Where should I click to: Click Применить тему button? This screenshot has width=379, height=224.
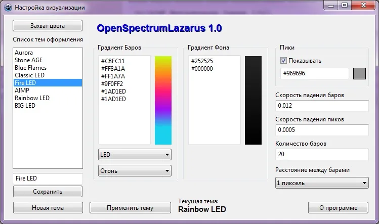(130, 208)
